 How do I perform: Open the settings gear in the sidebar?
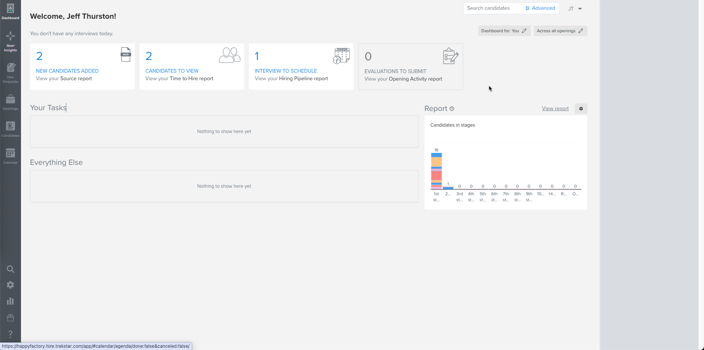click(x=10, y=284)
